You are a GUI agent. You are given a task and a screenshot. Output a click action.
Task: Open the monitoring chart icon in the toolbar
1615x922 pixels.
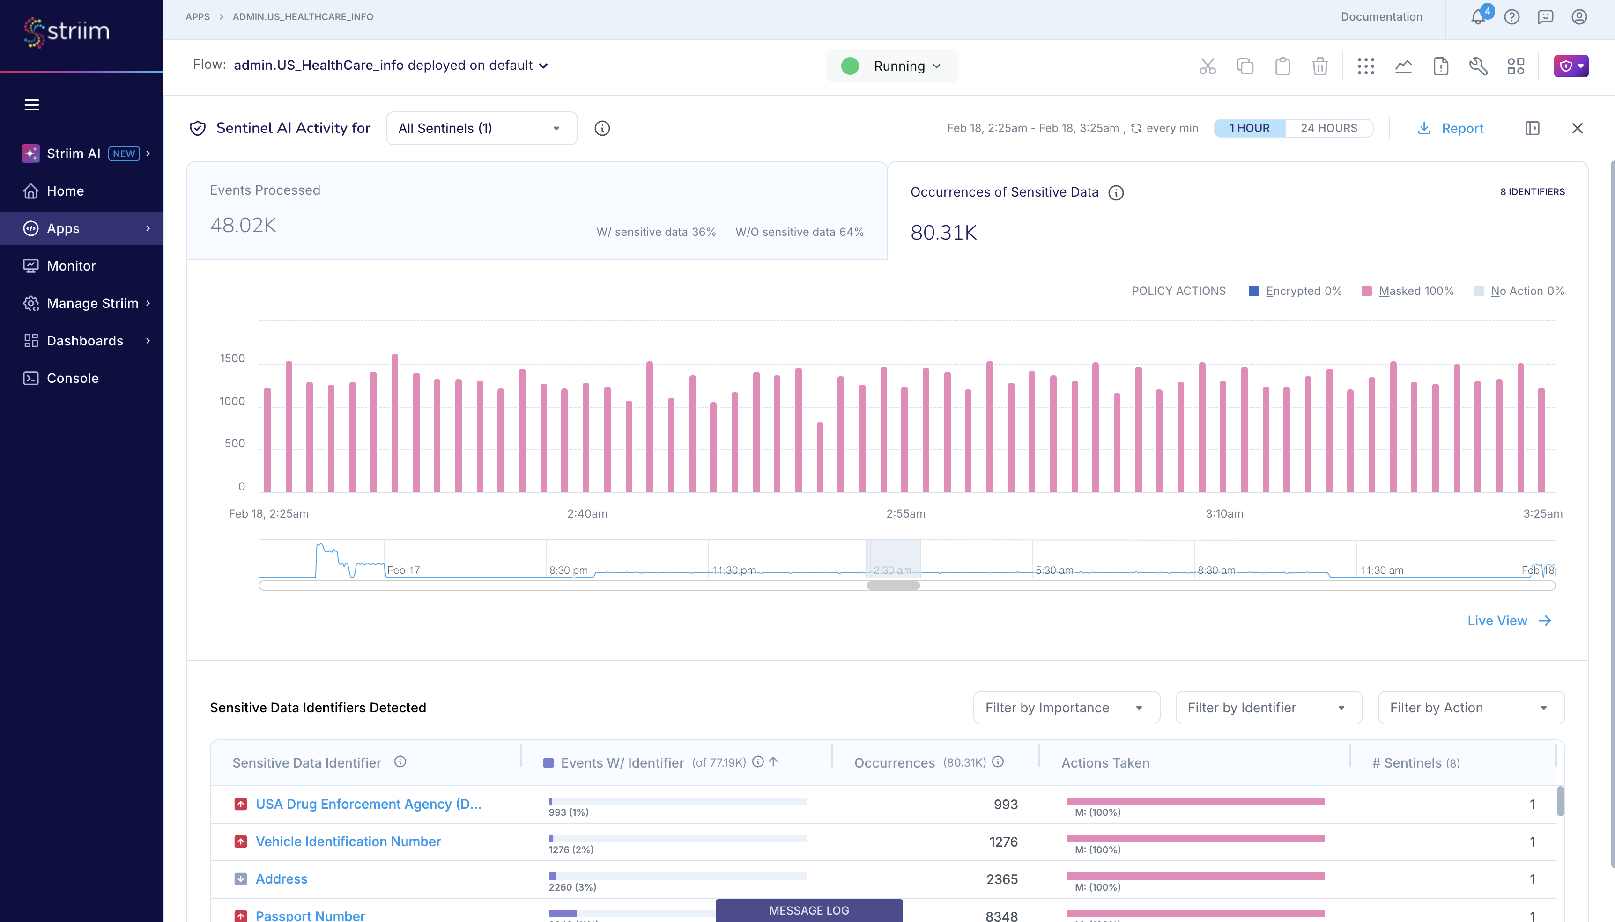[x=1403, y=66]
